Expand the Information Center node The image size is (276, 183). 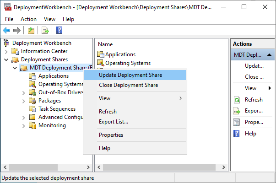(6, 52)
